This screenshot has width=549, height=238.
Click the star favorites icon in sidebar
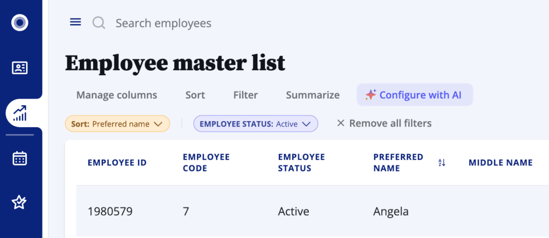[20, 202]
